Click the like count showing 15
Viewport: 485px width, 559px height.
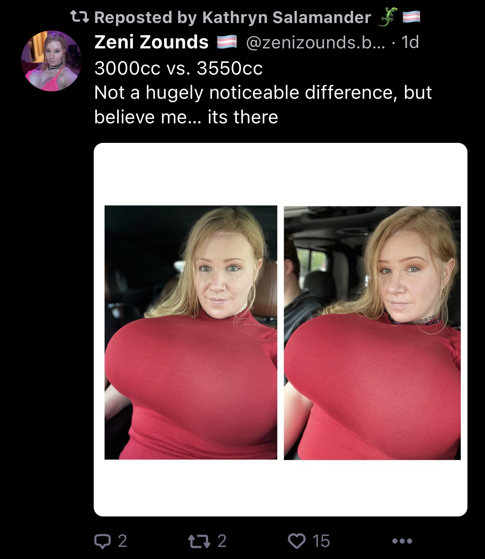pyautogui.click(x=321, y=541)
